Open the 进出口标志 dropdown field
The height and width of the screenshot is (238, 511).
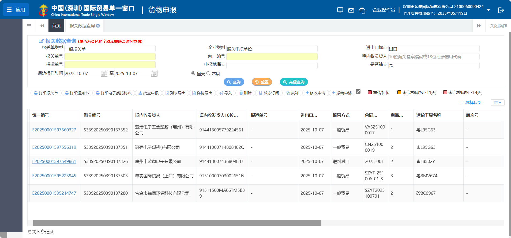tap(434, 49)
